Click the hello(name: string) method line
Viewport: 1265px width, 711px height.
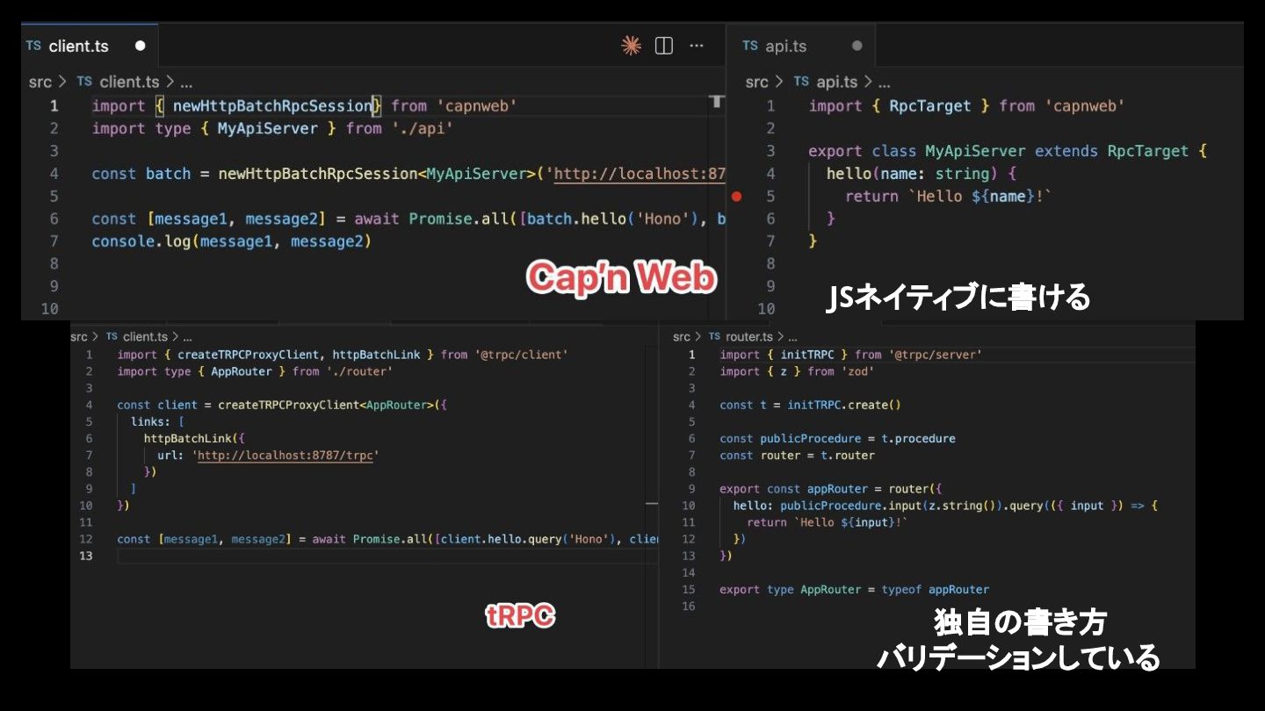click(x=921, y=174)
